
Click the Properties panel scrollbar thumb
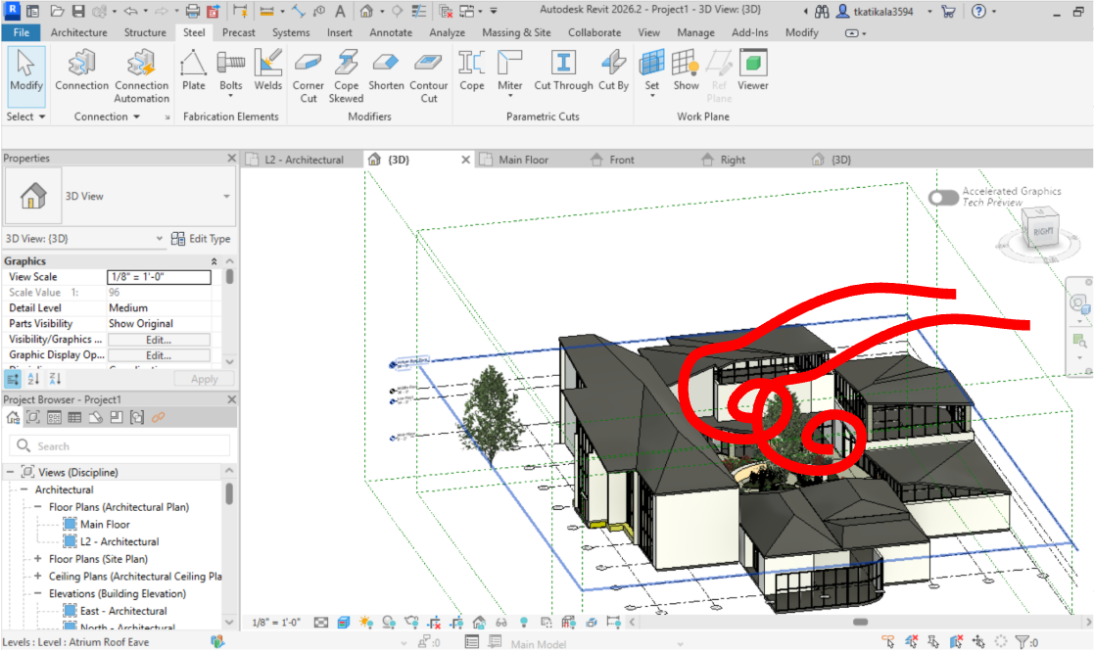click(229, 276)
